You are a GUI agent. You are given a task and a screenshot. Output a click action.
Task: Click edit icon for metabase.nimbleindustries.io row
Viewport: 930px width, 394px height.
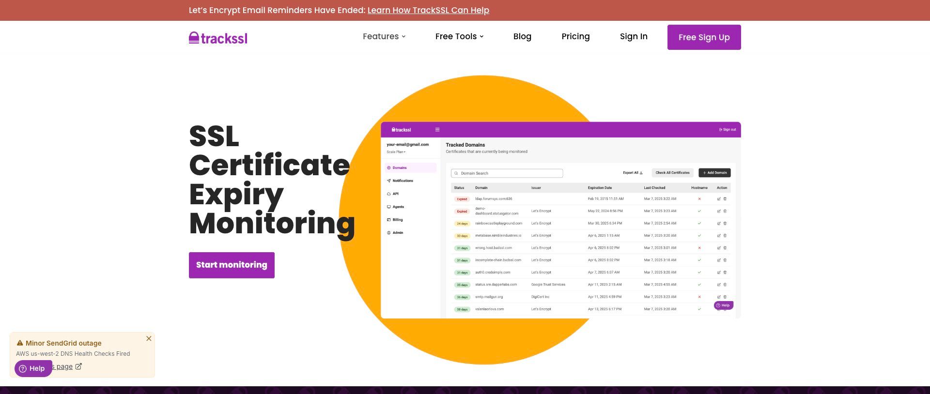(x=719, y=236)
